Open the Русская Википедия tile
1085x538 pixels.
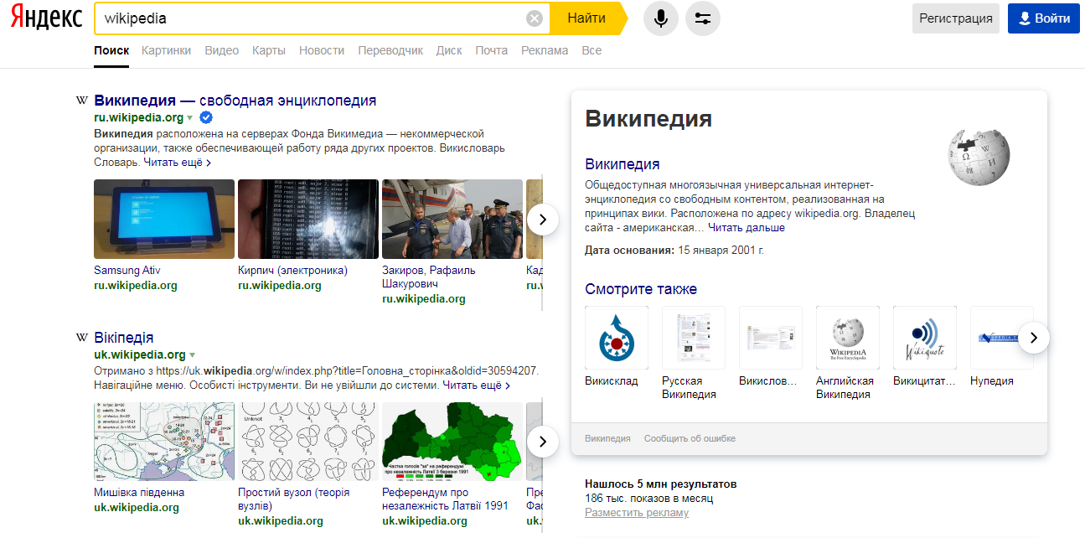(x=694, y=338)
